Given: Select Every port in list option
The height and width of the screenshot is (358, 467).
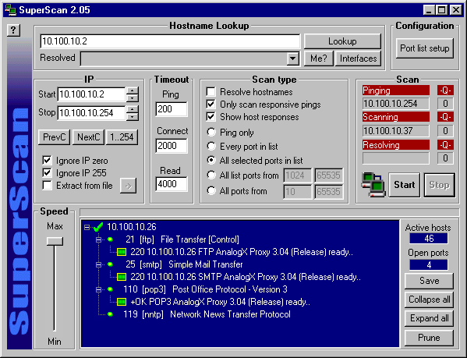Looking at the screenshot, I should (x=211, y=146).
